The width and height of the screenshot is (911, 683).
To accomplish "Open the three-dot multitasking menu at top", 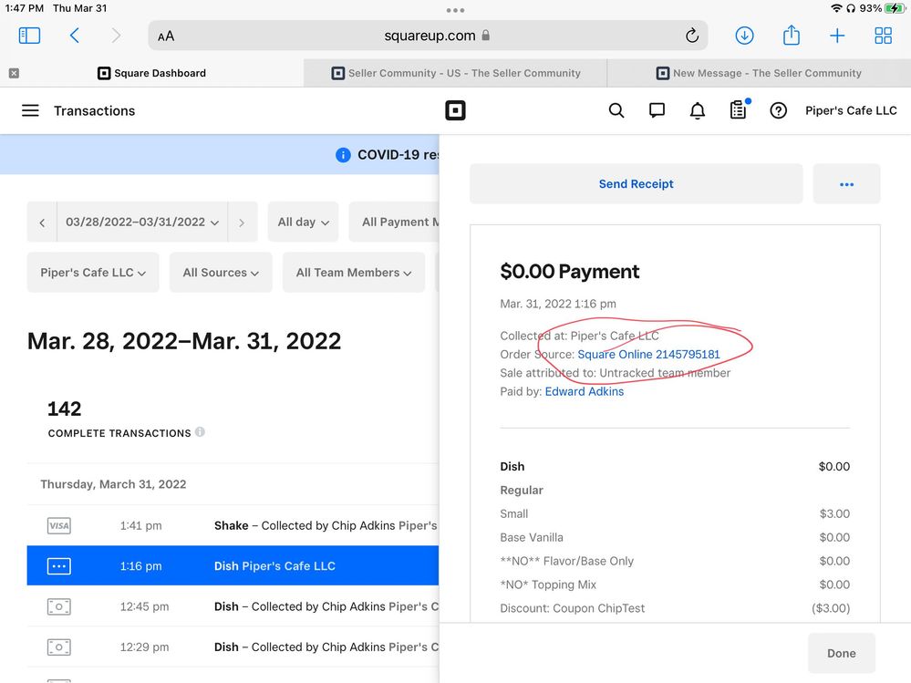I will (x=455, y=10).
